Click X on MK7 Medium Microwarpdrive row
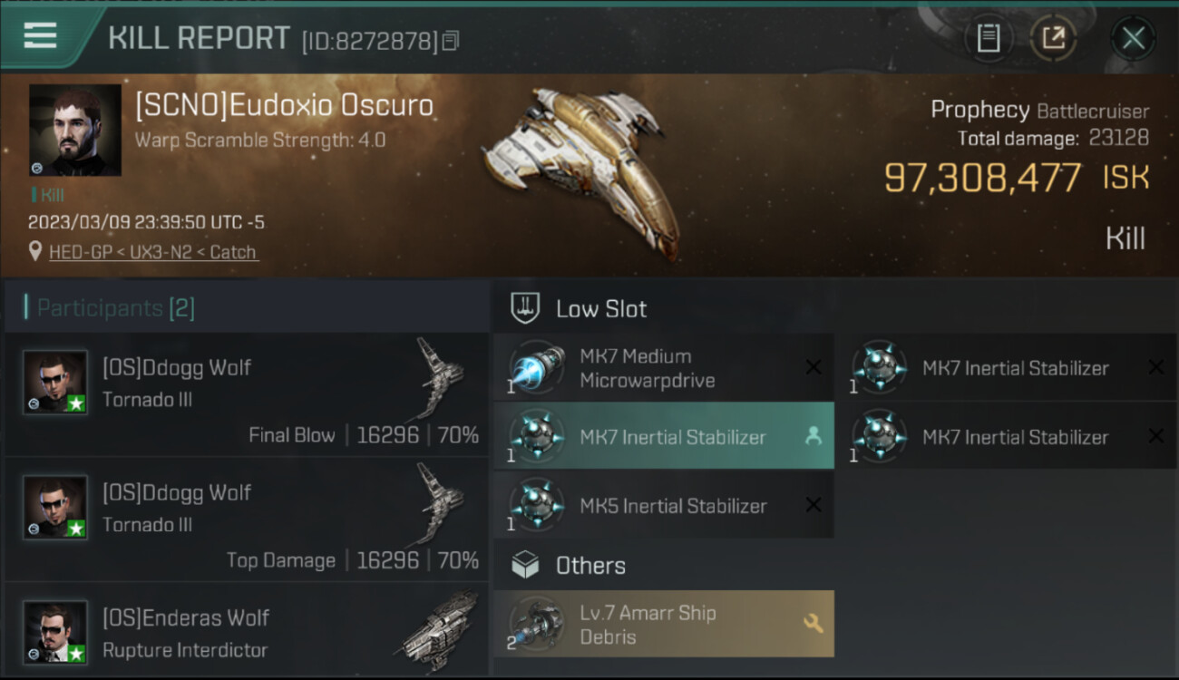The image size is (1179, 680). click(x=814, y=367)
